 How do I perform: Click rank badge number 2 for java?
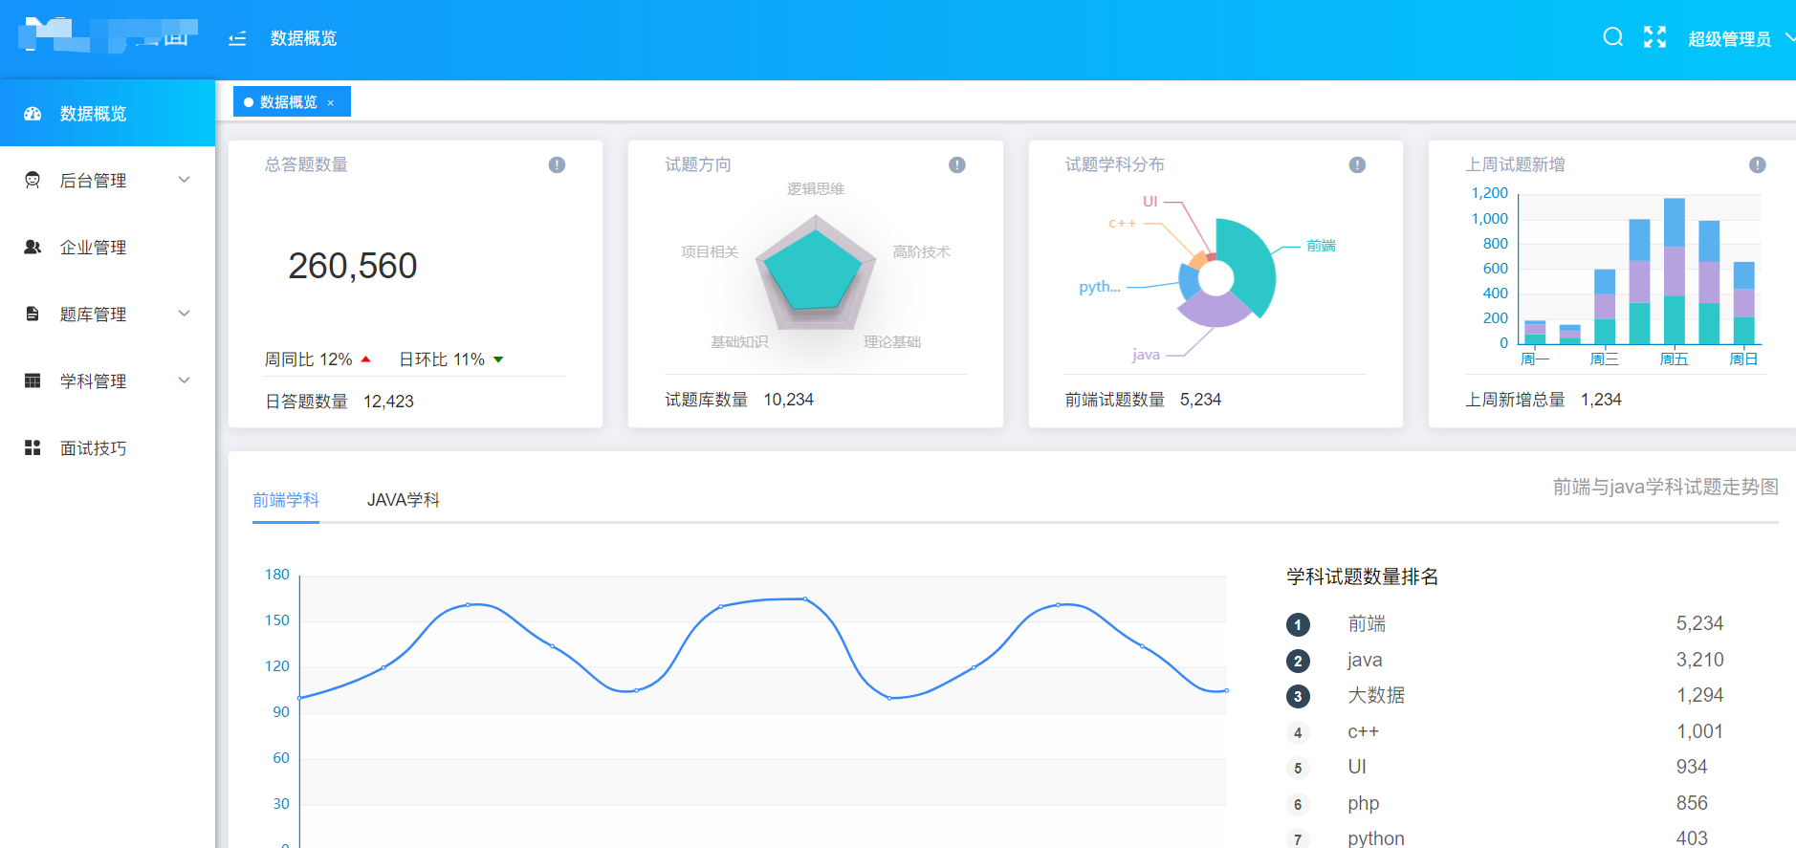pyautogui.click(x=1298, y=661)
